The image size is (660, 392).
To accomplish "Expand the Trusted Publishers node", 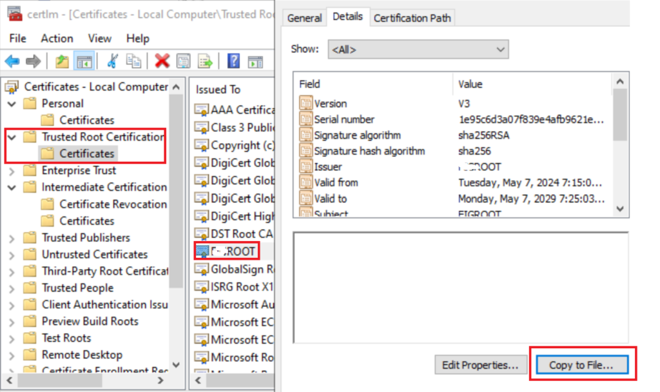I will [12, 239].
